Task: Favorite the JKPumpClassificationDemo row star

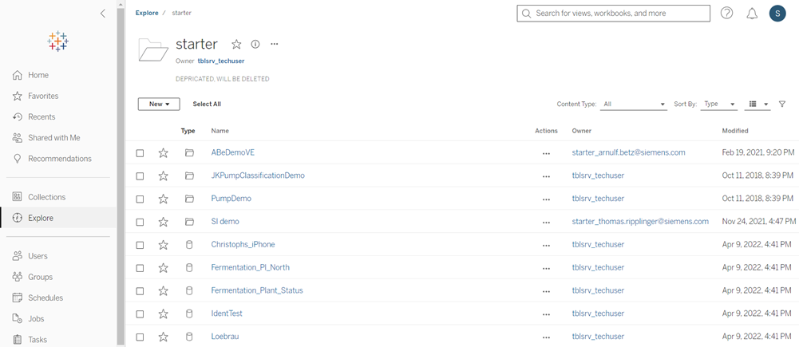Action: pos(163,175)
